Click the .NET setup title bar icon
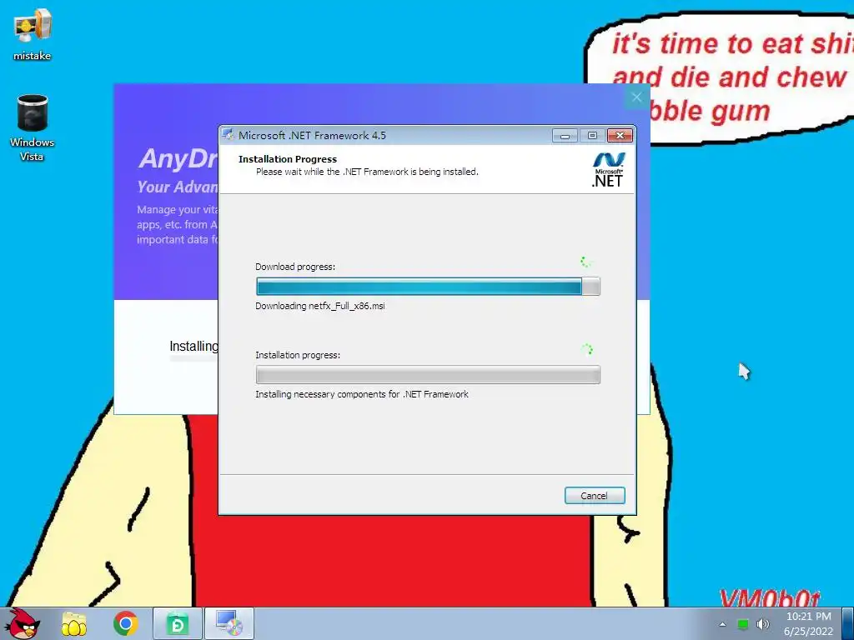This screenshot has width=854, height=640. coord(229,135)
